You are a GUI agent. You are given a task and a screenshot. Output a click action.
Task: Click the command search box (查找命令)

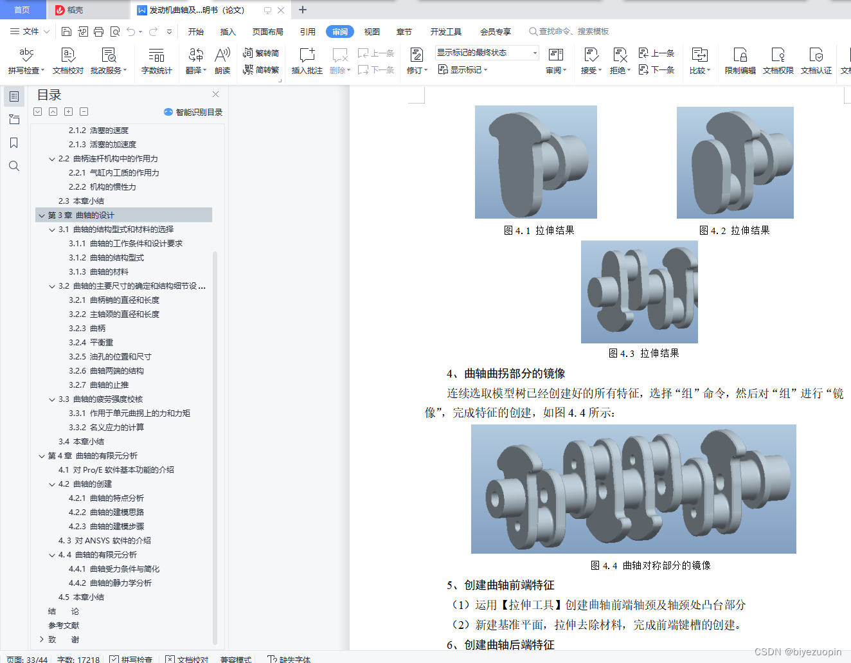coord(569,32)
